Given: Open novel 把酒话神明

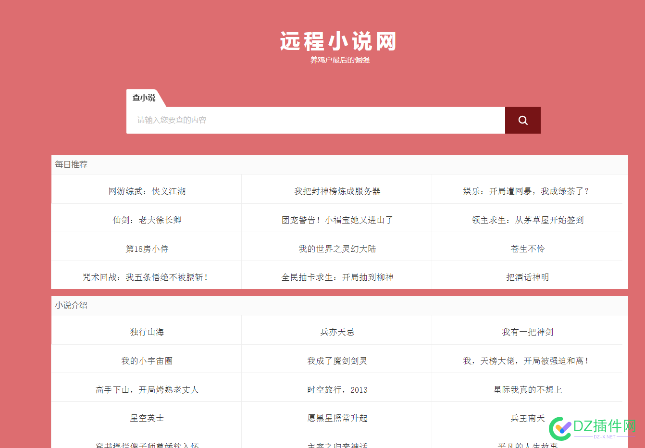Looking at the screenshot, I should pyautogui.click(x=528, y=277).
